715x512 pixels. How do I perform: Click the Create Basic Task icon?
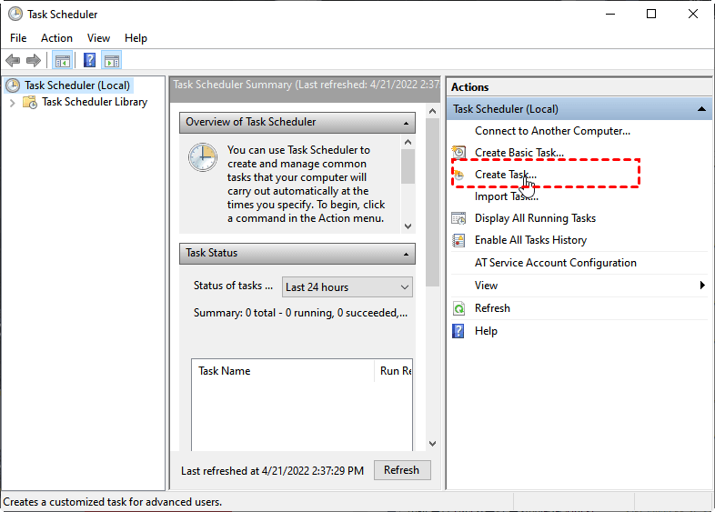(x=458, y=152)
